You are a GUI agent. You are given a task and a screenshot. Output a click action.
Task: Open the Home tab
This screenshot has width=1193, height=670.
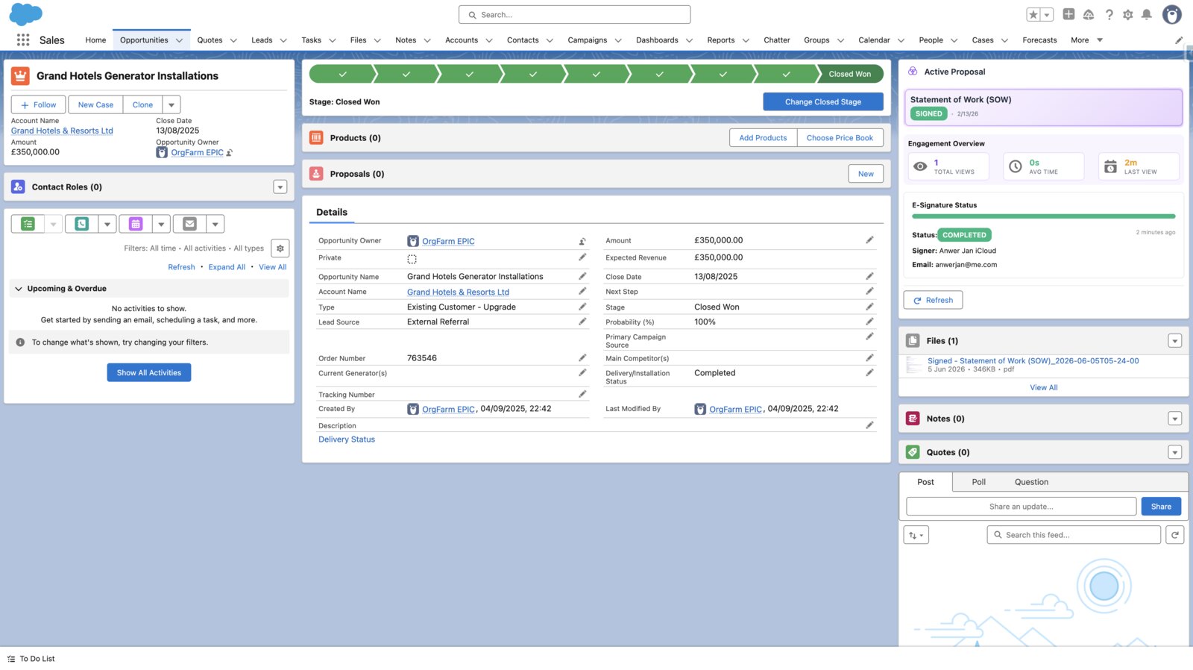click(95, 40)
